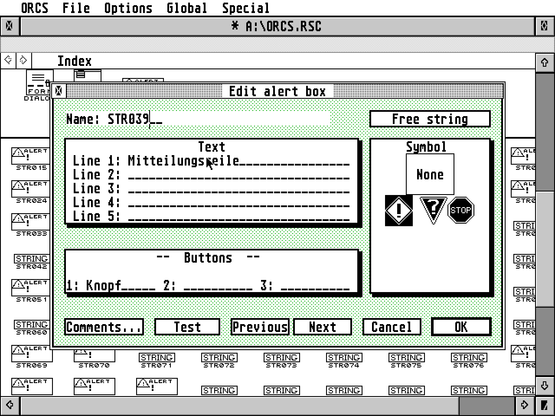The width and height of the screenshot is (555, 416).
Task: Click the left diamond sizer of the Index window
Action: [8, 60]
